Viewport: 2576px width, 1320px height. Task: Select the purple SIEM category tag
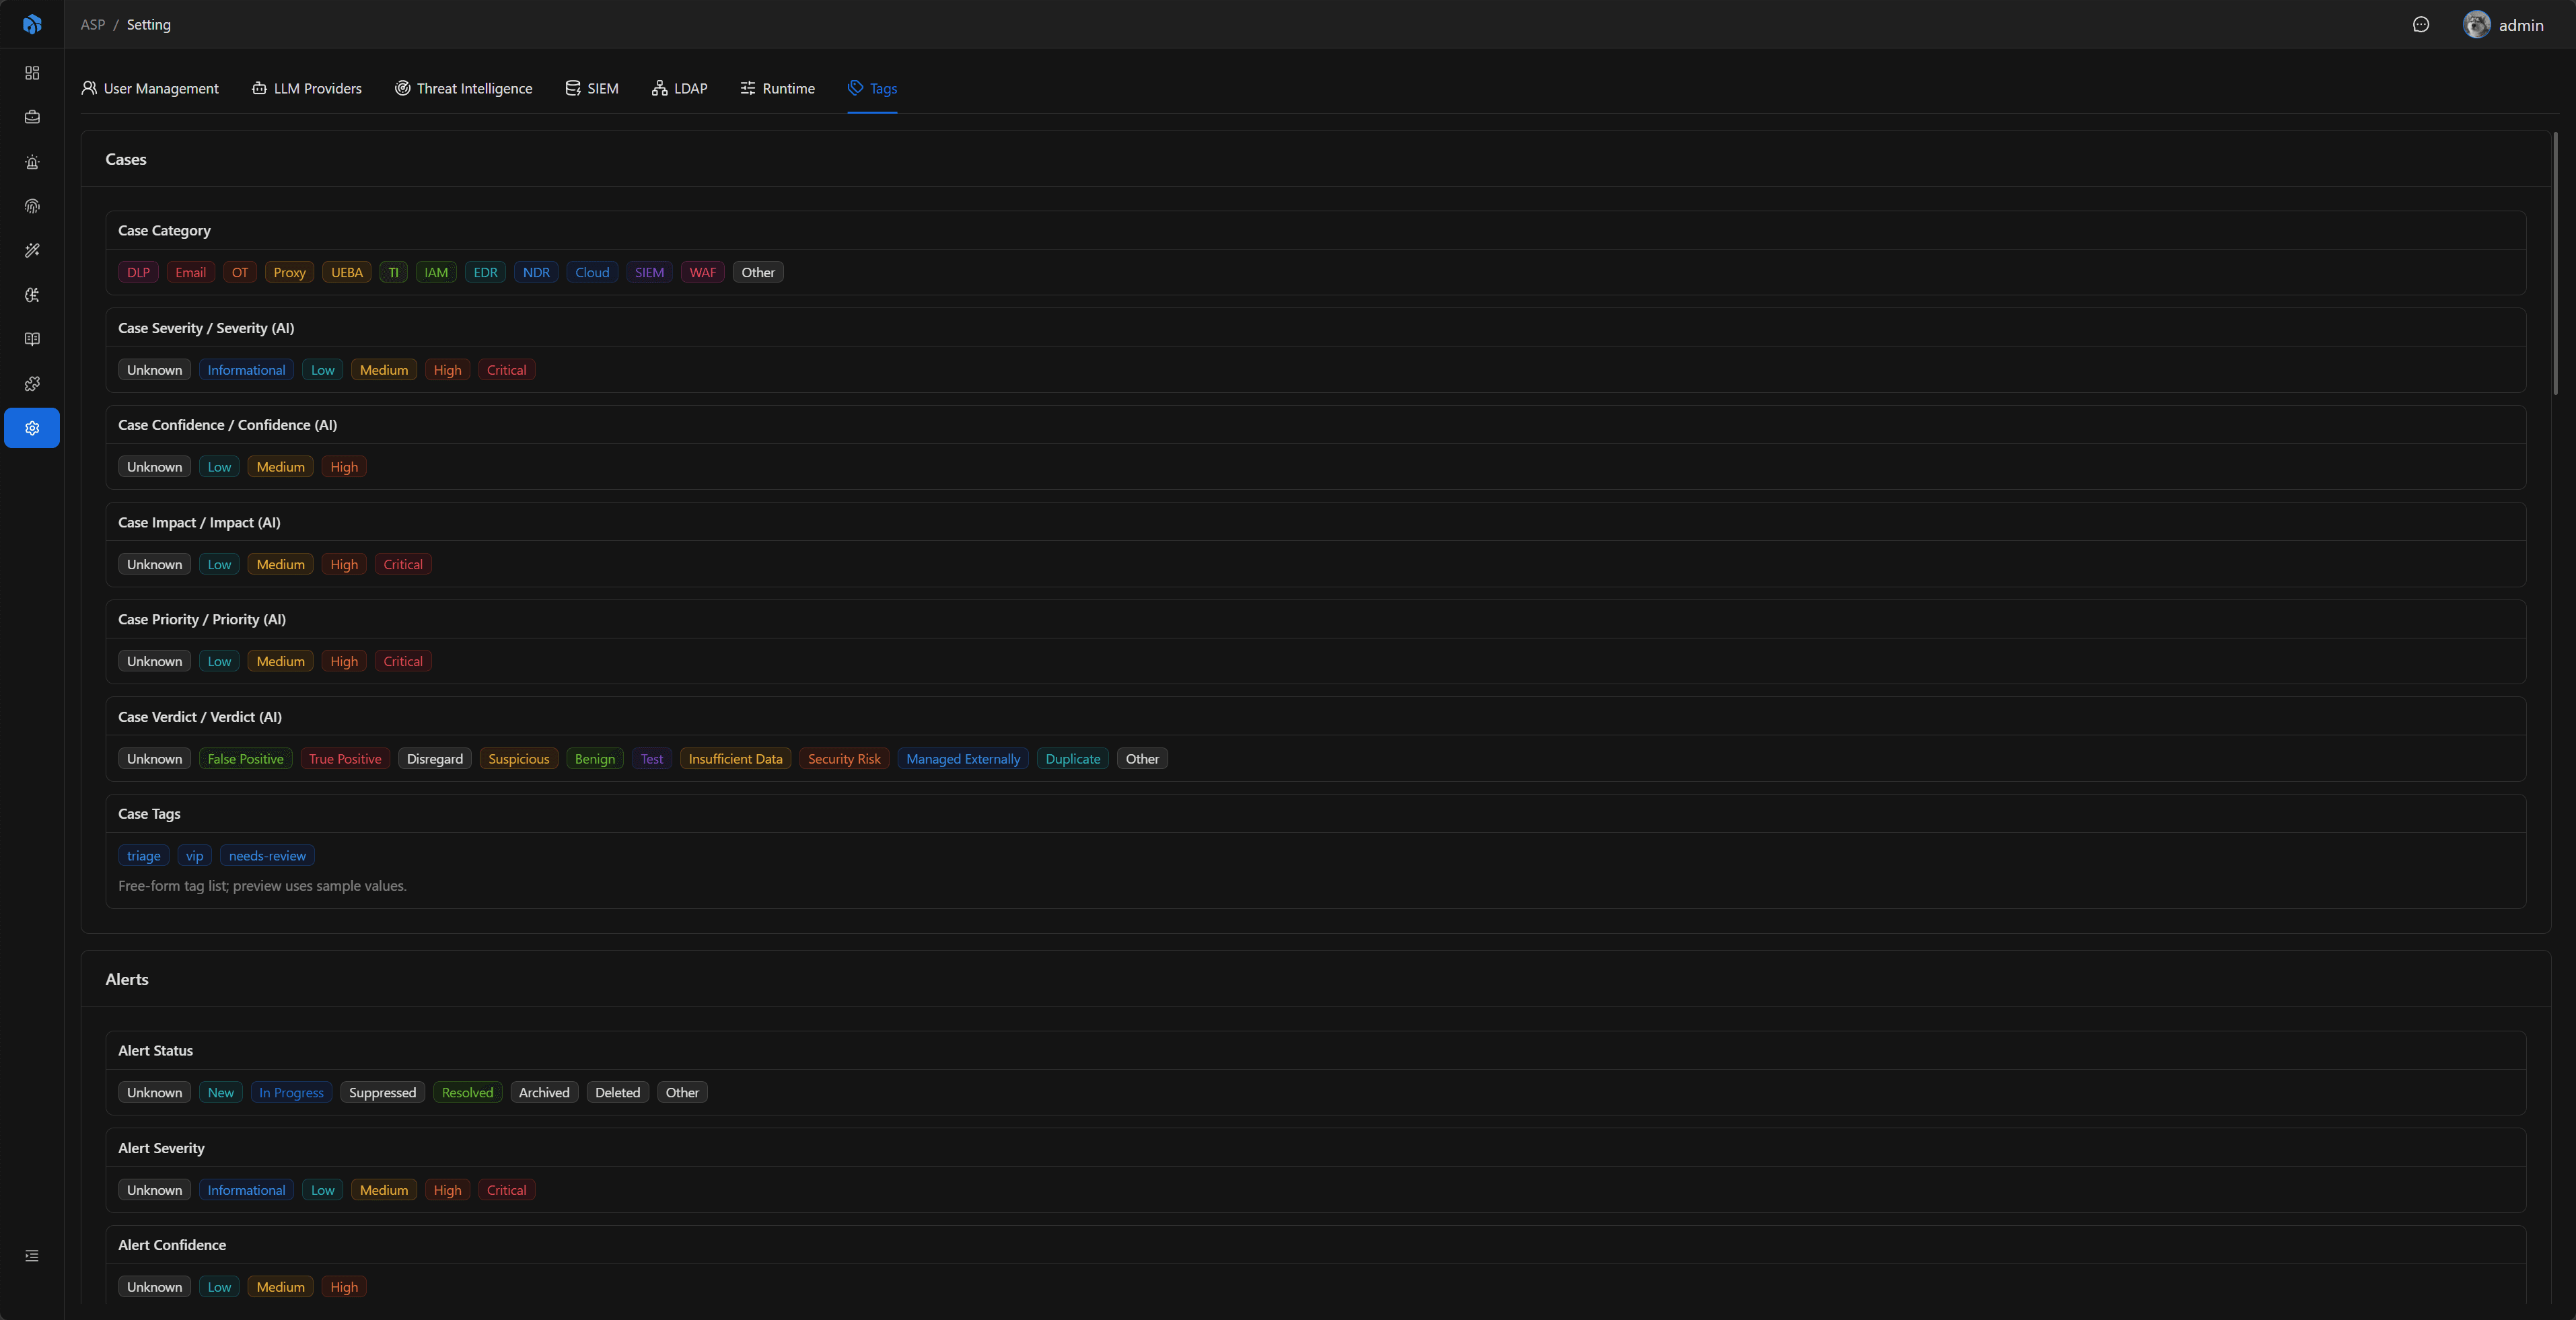[649, 272]
